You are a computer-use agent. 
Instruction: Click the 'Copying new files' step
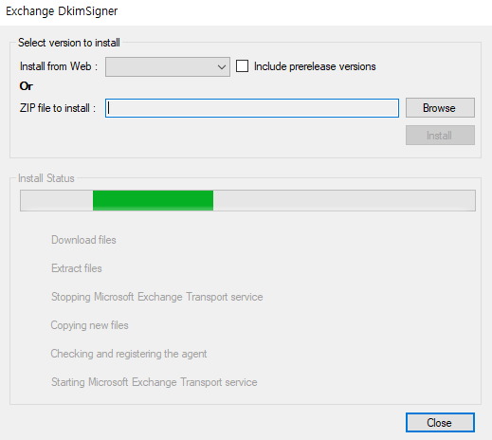click(89, 325)
